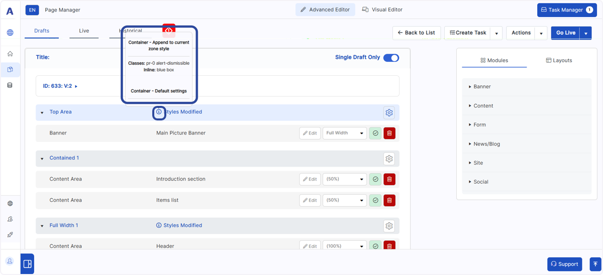This screenshot has width=603, height=275.
Task: Open the globe icon at sidebar top
Action: 10,33
